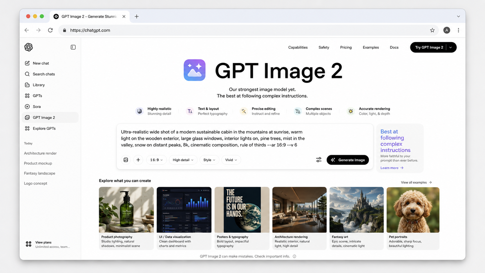Click View plans in sidebar
This screenshot has height=273, width=485.
48,244
